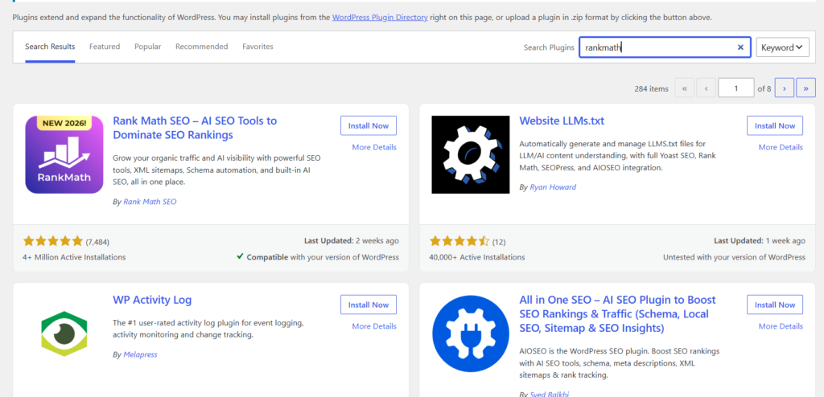Screen dimensions: 824x397
Task: Install the Website LLMs.txt plugin
Action: (x=775, y=125)
